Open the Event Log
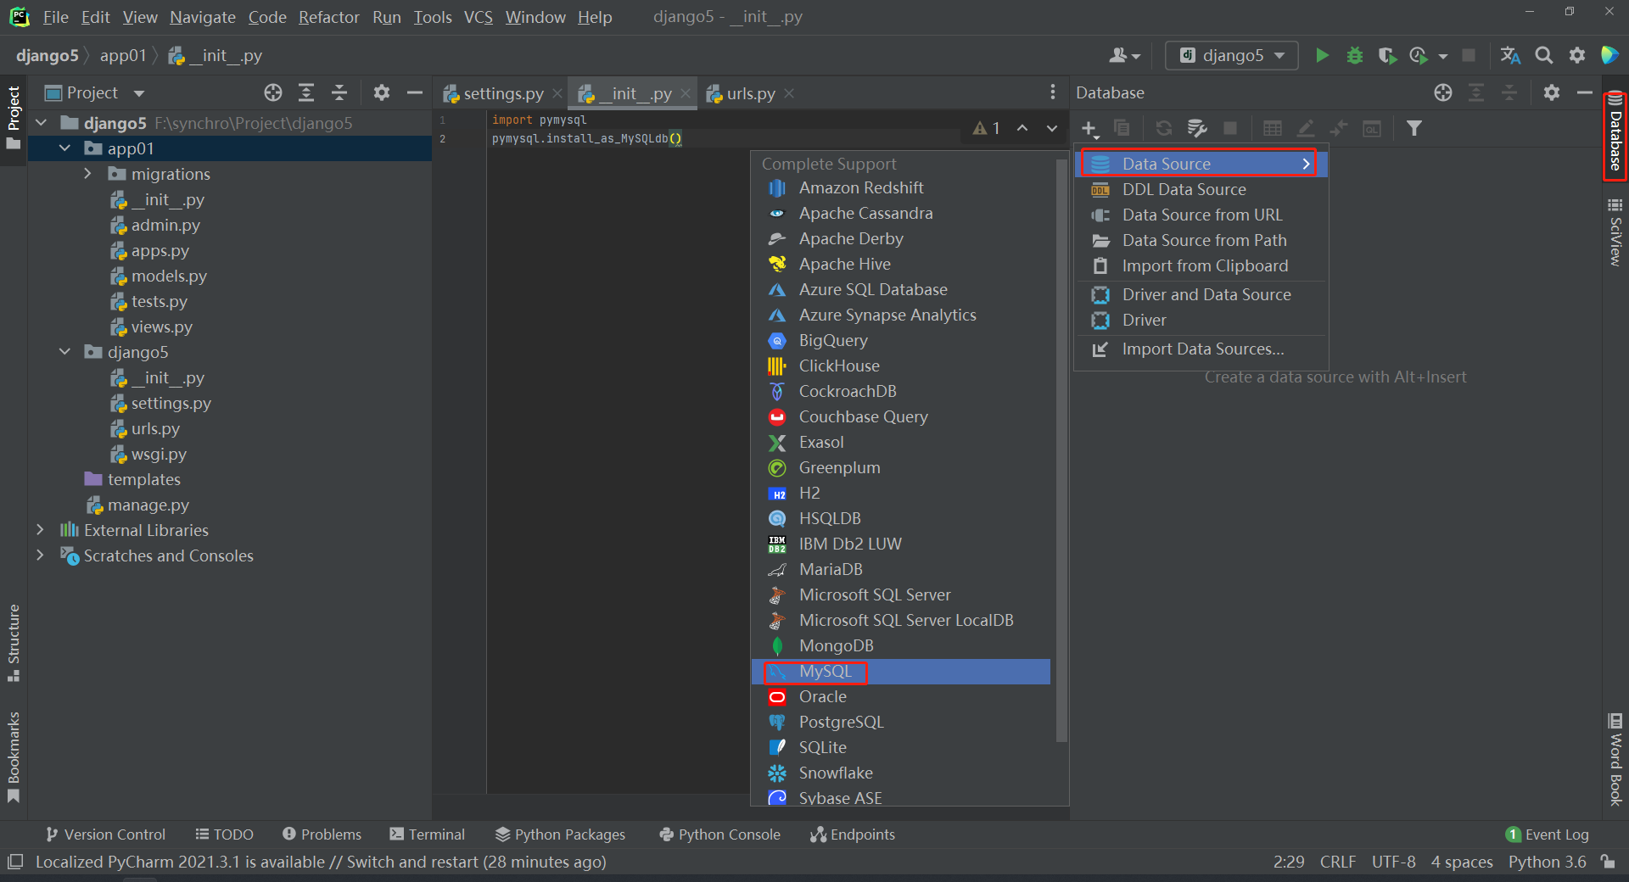 pyautogui.click(x=1548, y=835)
